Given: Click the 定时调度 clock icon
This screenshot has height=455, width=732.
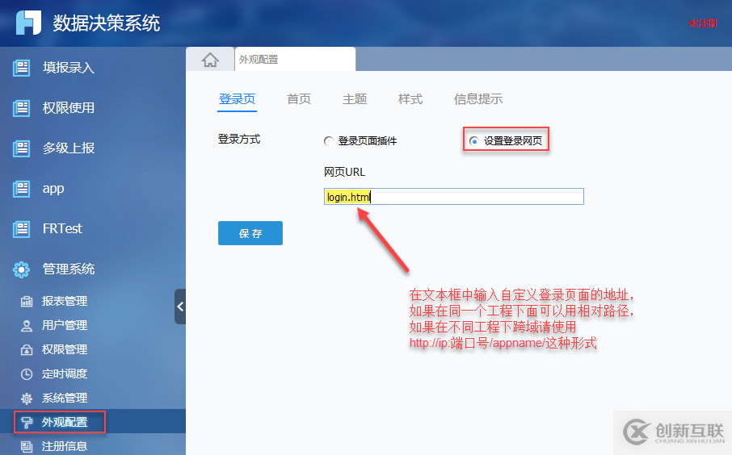Looking at the screenshot, I should click(27, 374).
